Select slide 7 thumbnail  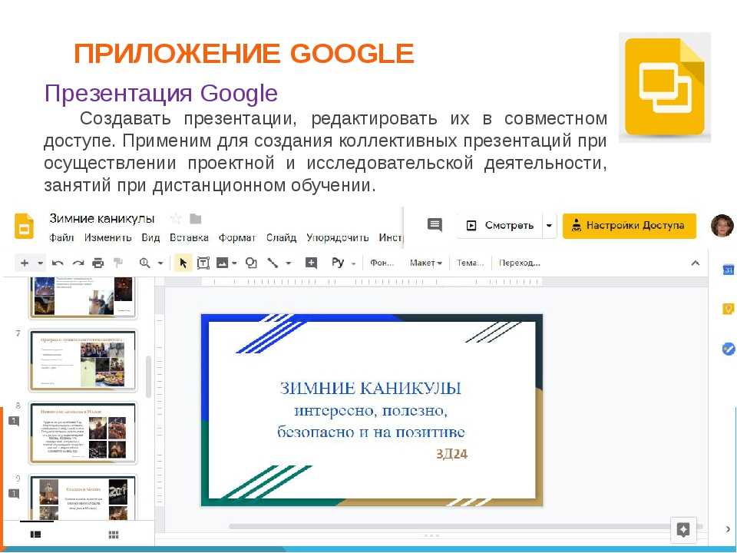[x=83, y=360]
